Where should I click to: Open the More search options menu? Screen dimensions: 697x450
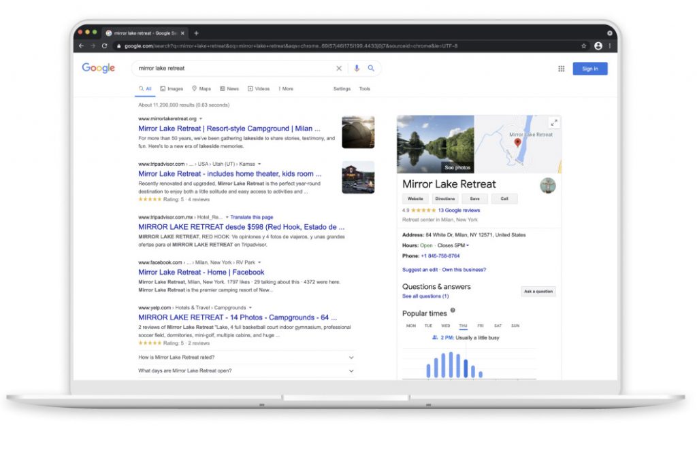286,89
